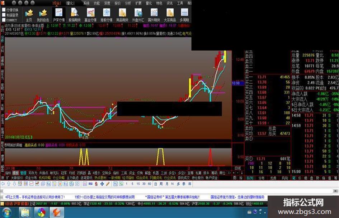This screenshot has height=218, width=339.
Task: Open the 商品期货 commodity futures icon
Action: point(122,15)
